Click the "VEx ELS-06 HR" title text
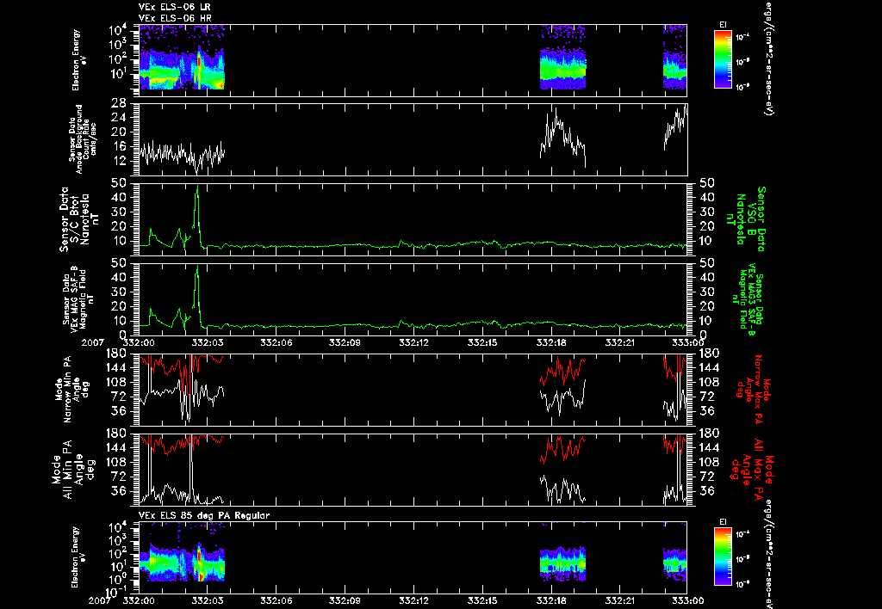Image resolution: width=882 pixels, height=609 pixels. tap(175, 18)
